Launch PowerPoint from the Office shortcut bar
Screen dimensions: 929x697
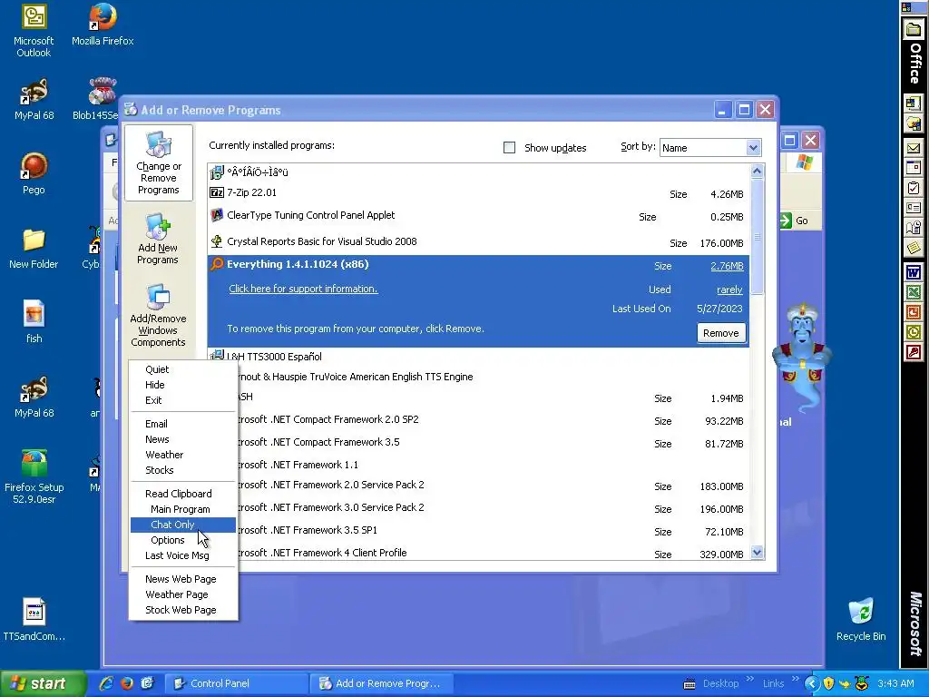913,312
